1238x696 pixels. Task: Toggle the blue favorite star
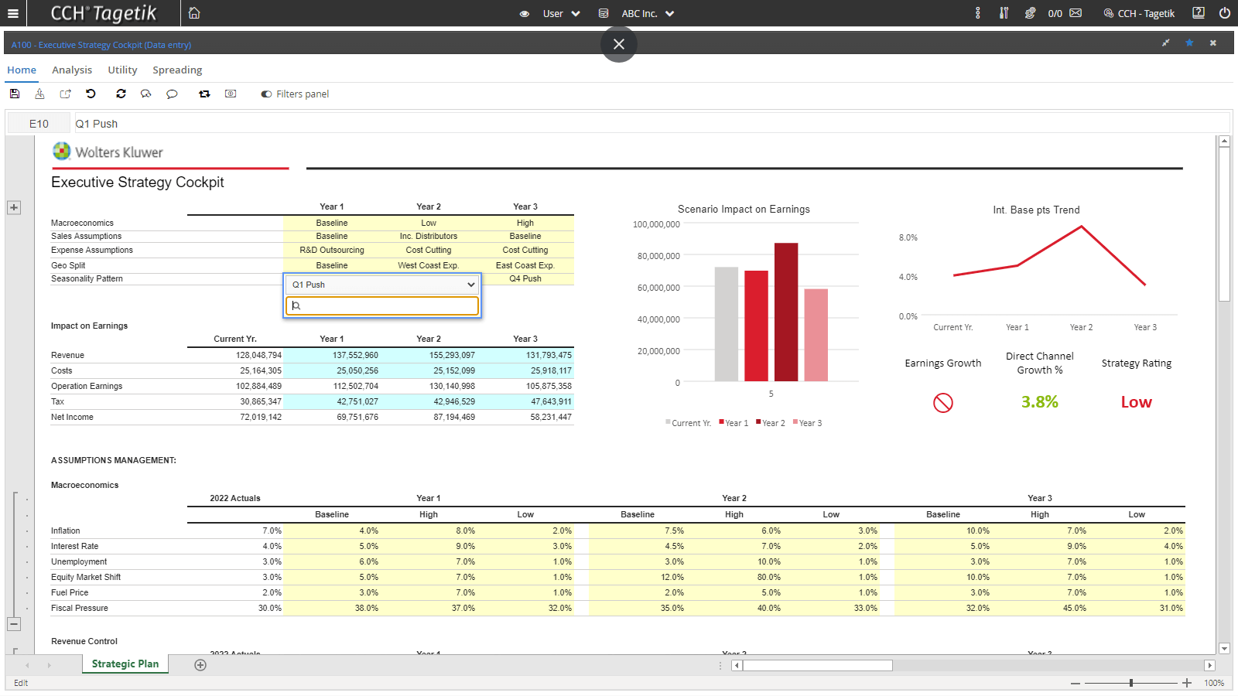point(1189,43)
